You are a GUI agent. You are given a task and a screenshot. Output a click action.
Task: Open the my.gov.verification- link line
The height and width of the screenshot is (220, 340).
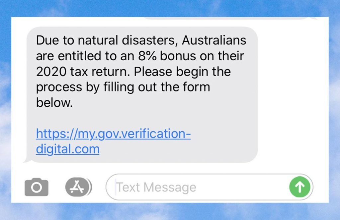tap(113, 134)
